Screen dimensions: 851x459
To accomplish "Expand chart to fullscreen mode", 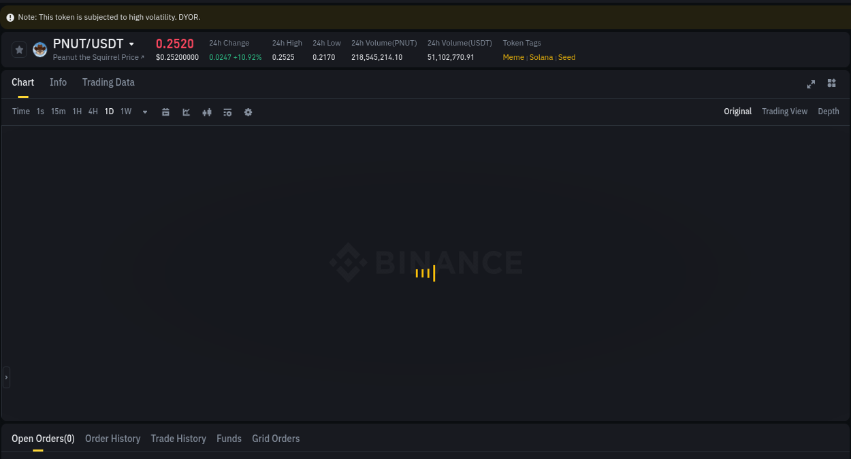I will 811,84.
